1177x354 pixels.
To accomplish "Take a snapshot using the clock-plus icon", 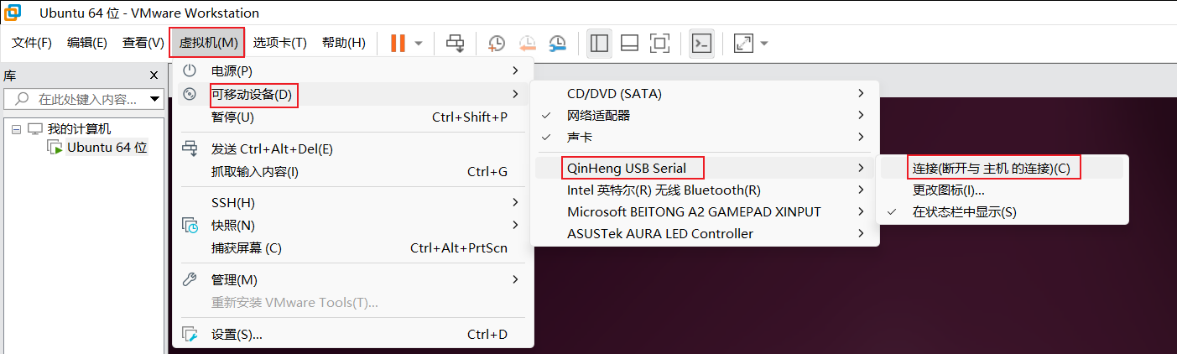I will click(x=497, y=43).
